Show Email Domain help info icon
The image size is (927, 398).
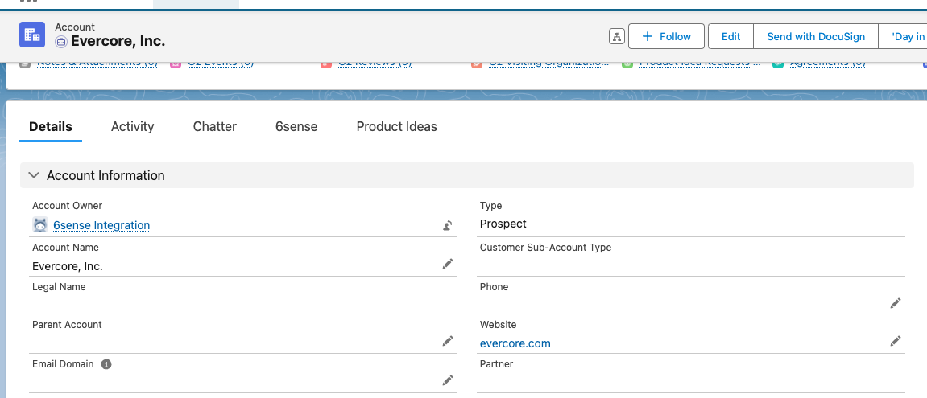tap(106, 364)
